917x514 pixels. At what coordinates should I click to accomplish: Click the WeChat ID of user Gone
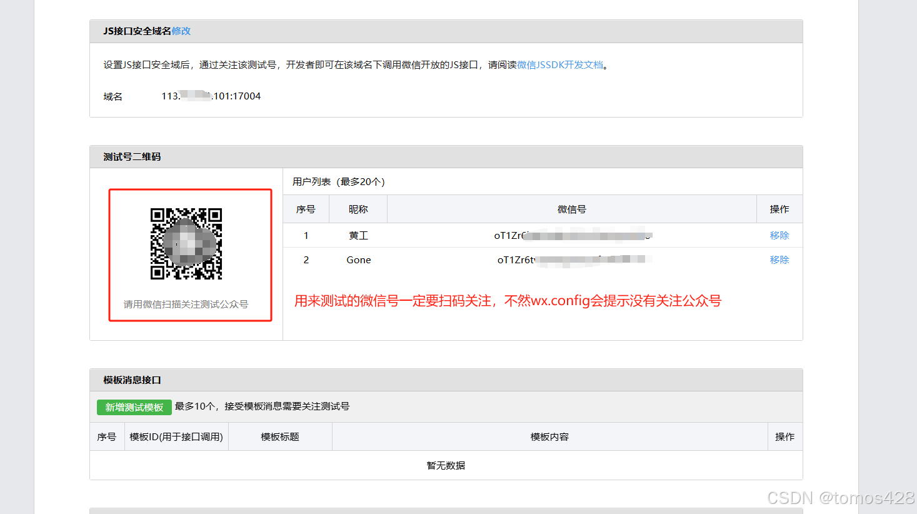(x=574, y=260)
